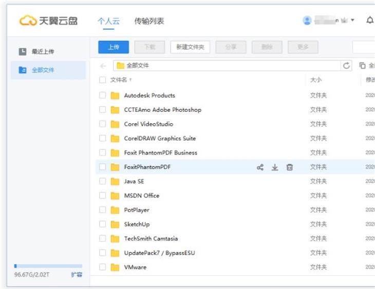Image resolution: width=375 pixels, height=289 pixels.
Task: Click the 扩容 expand storage link
Action: click(77, 275)
